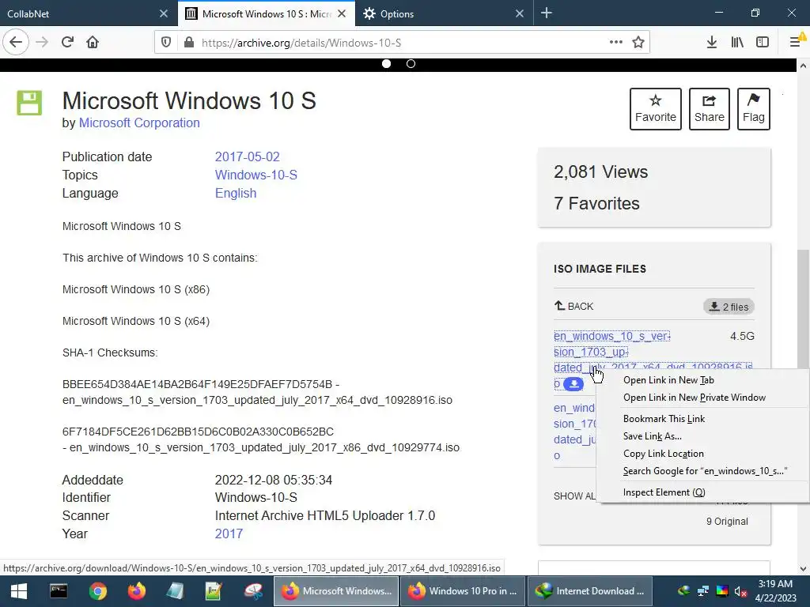Download both with the 2 files button
Screen dimensions: 810x607
pyautogui.click(x=729, y=307)
